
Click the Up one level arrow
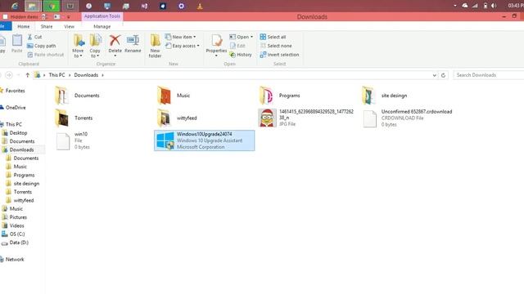[27, 75]
